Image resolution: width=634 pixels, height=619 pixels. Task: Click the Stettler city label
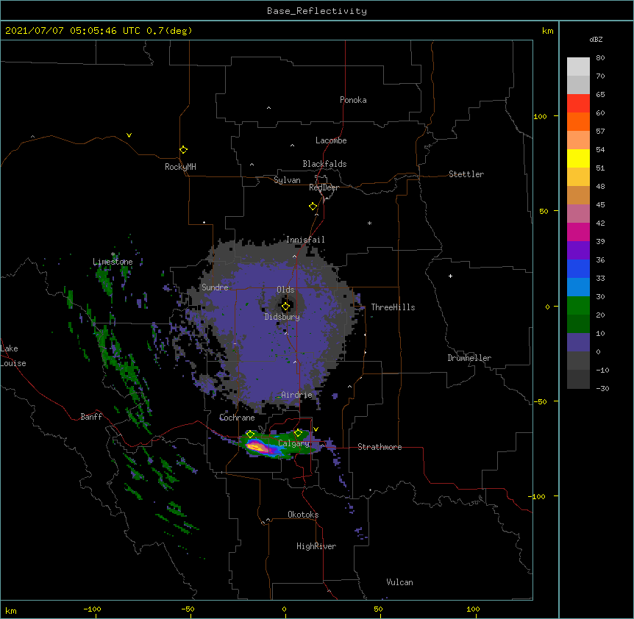tap(466, 174)
